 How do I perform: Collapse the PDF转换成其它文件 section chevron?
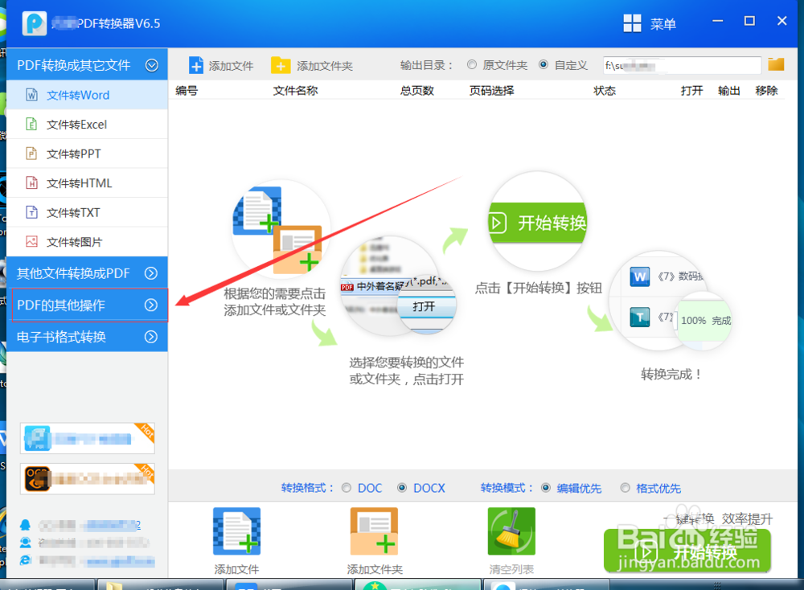152,65
